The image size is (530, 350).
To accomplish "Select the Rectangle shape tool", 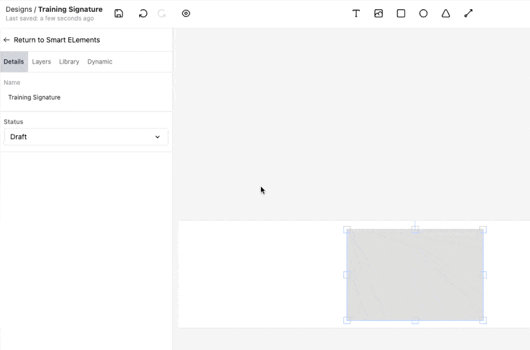I will (x=401, y=13).
